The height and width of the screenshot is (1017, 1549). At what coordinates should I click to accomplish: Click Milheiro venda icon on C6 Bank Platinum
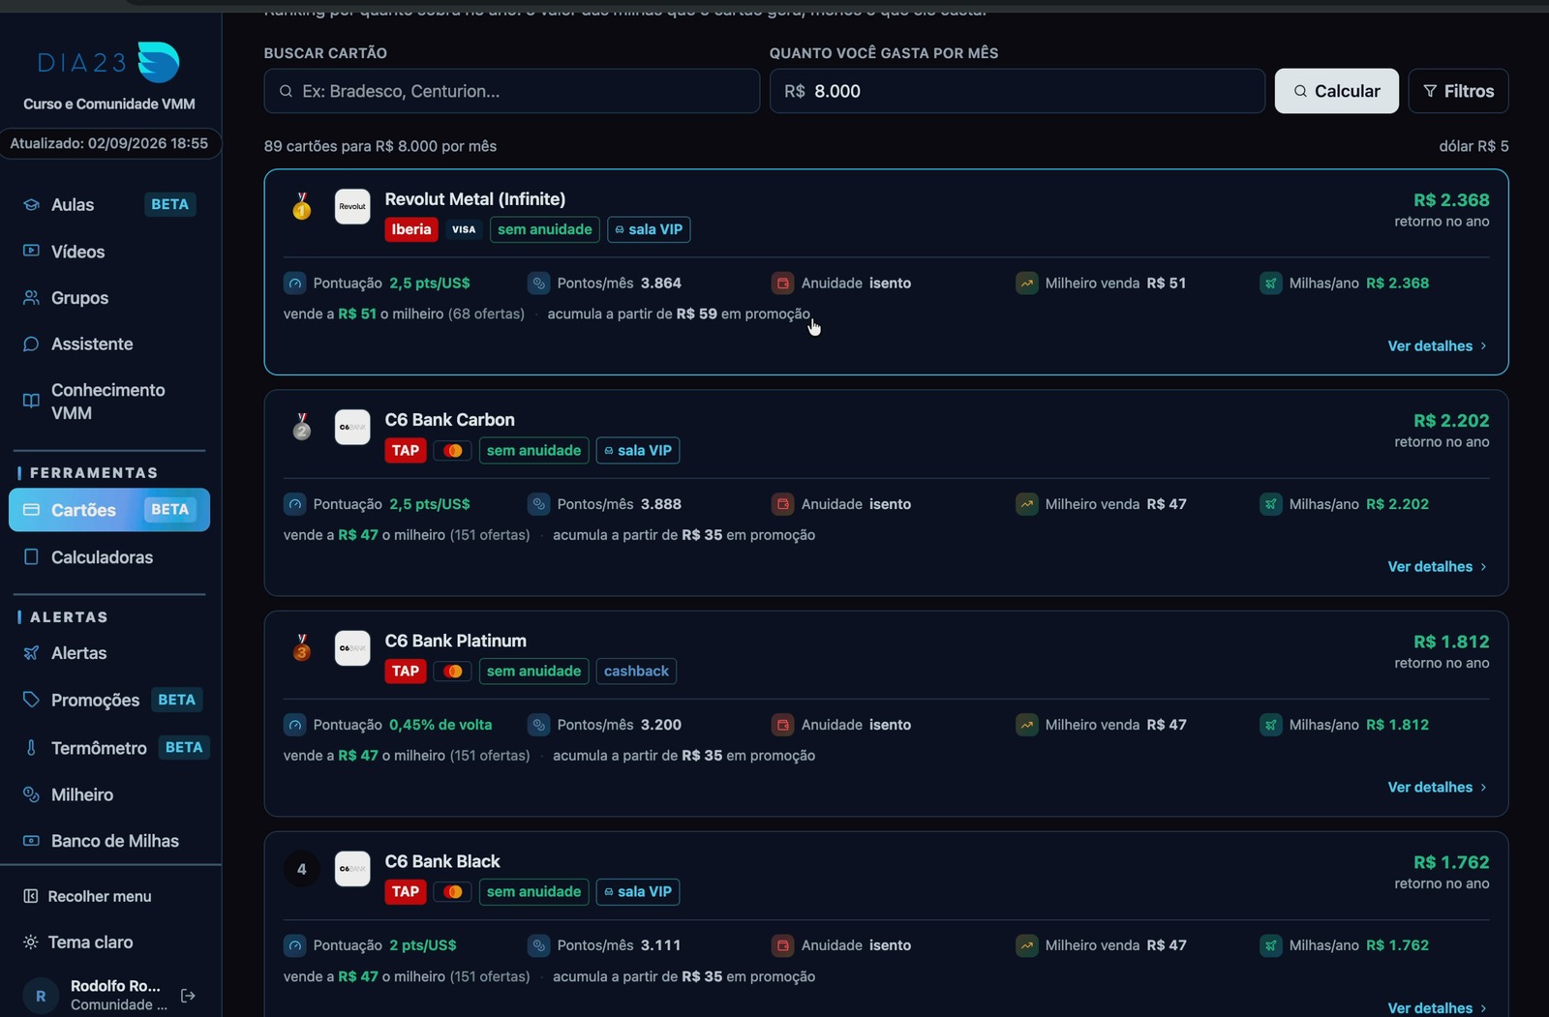pos(1026,725)
